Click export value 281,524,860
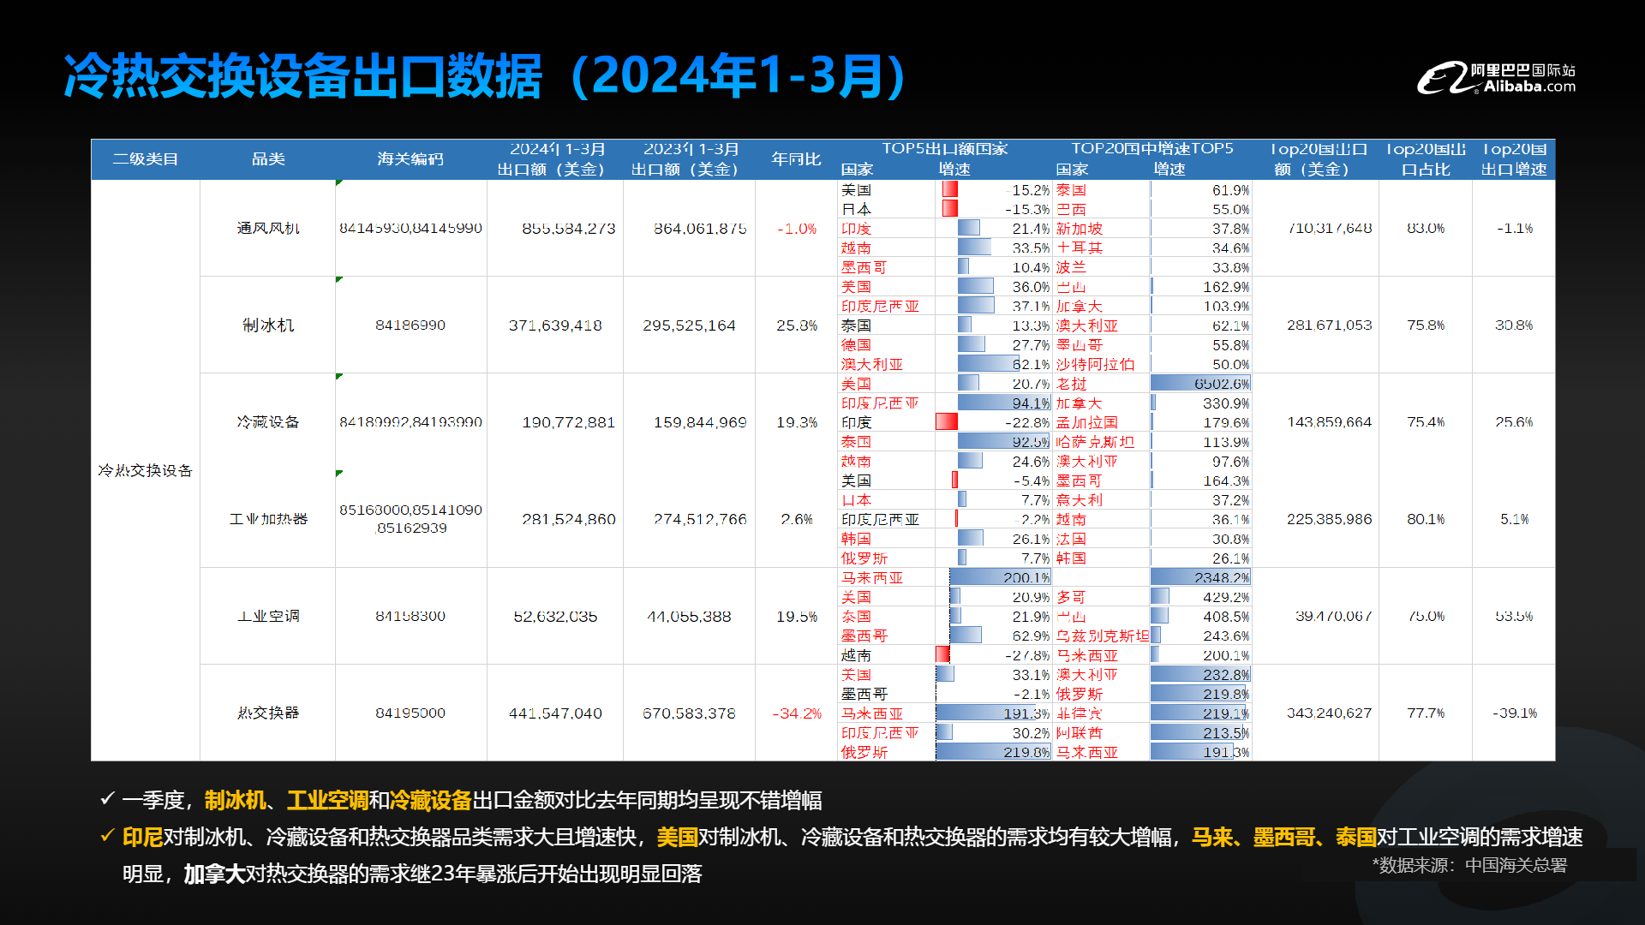This screenshot has width=1645, height=925. pyautogui.click(x=569, y=519)
